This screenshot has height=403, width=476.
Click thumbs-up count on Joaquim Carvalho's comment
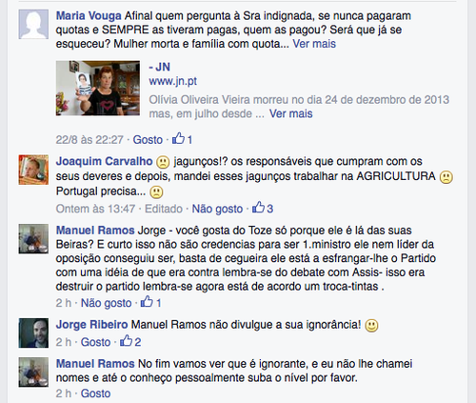click(x=269, y=209)
